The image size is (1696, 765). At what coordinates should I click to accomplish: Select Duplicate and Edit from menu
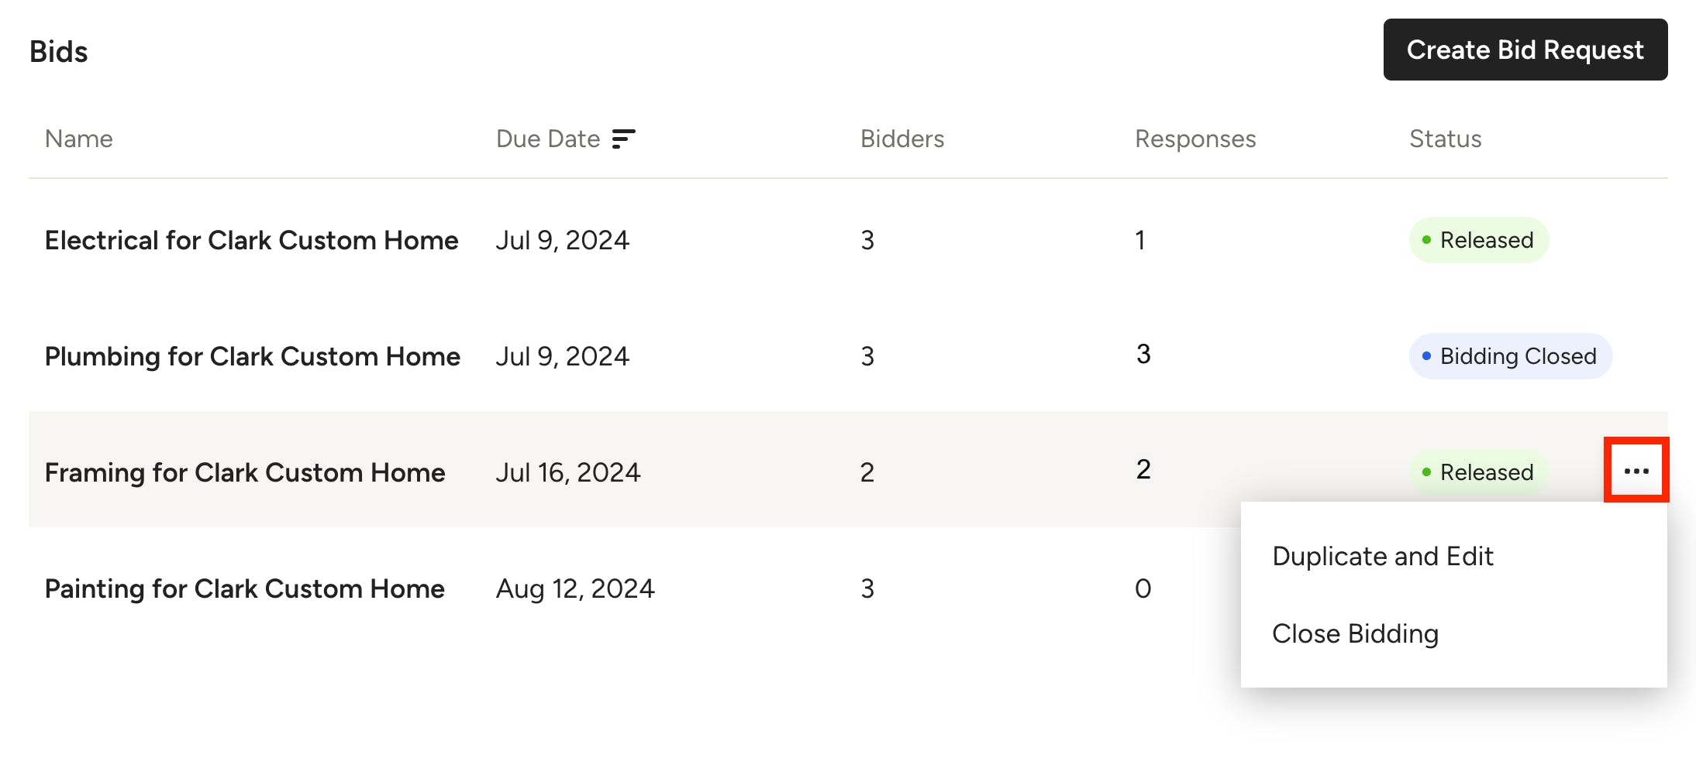[1382, 556]
